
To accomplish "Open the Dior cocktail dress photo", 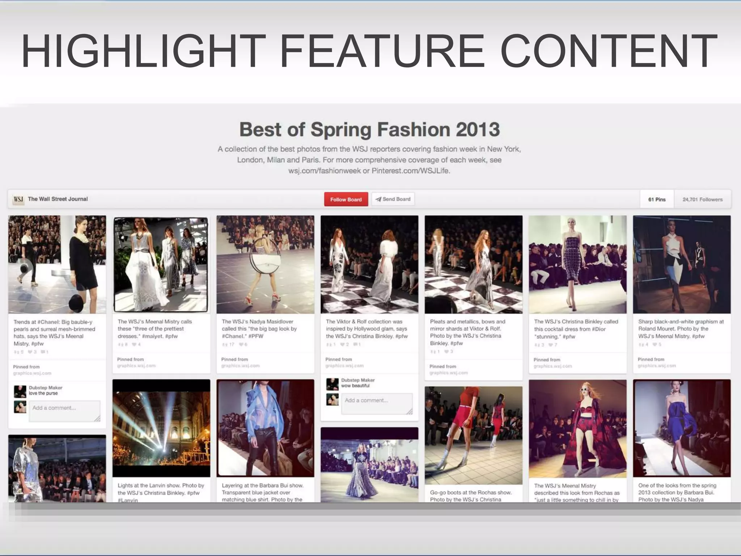I will pos(577,265).
